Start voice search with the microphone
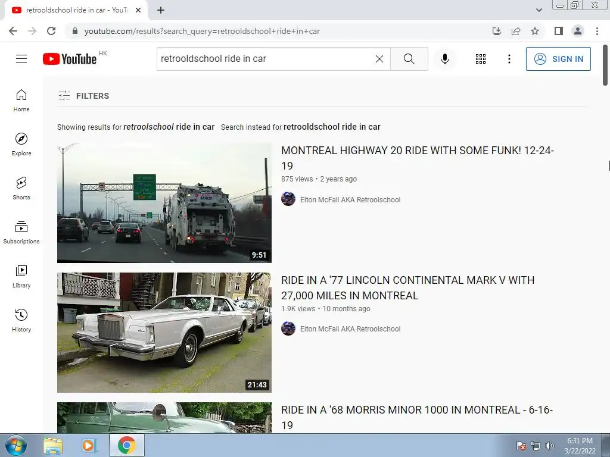Screen dimensions: 610x457 [x=445, y=59]
